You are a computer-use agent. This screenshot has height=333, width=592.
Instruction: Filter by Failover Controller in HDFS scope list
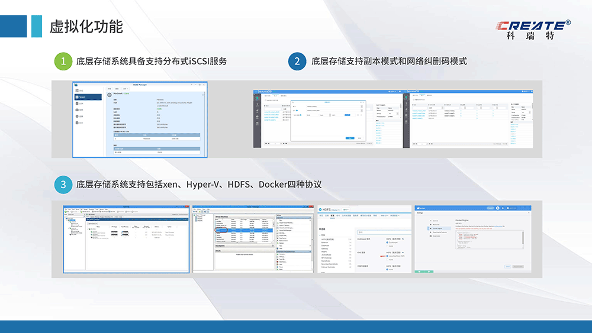(x=329, y=267)
